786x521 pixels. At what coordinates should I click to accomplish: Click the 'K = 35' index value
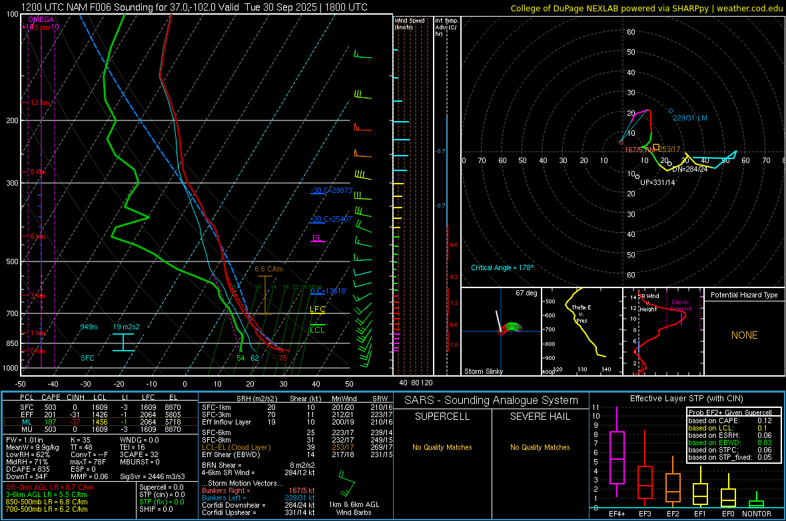[81, 440]
